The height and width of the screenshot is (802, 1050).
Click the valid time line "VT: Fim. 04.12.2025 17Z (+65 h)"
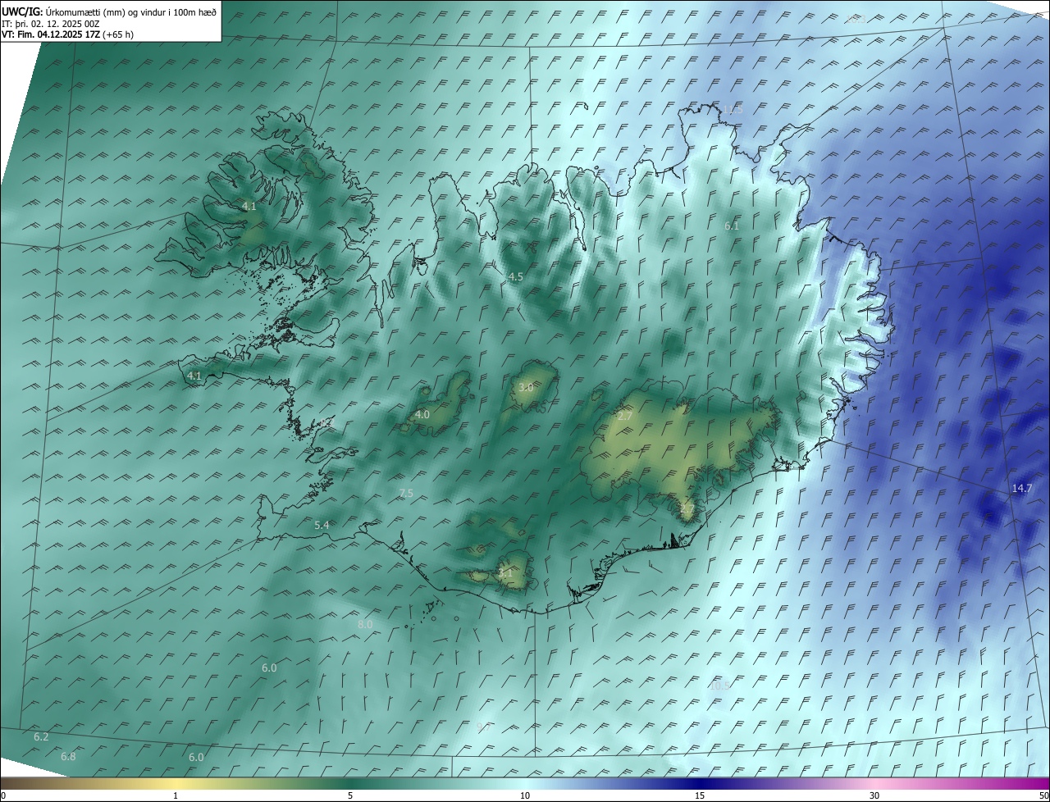67,34
